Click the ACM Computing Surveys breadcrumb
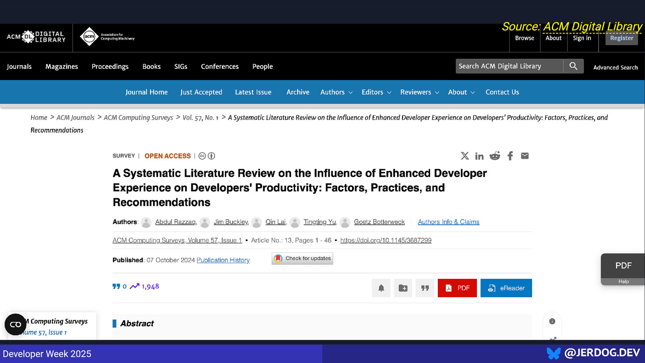Viewport: 645px width, 363px height. (x=138, y=118)
